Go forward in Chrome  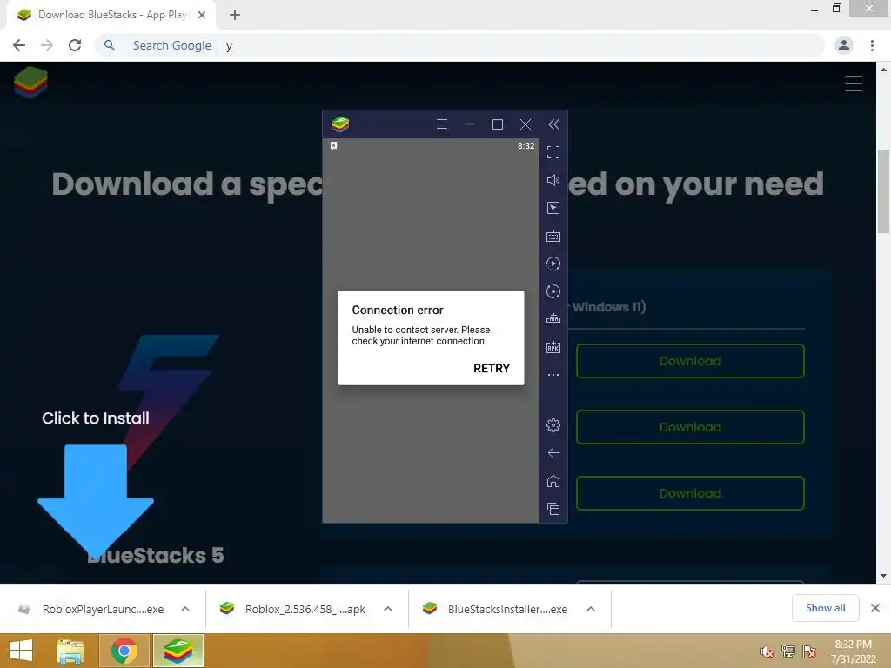47,45
